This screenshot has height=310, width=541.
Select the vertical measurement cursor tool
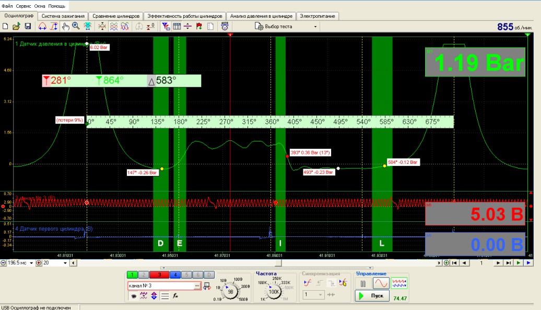54,26
